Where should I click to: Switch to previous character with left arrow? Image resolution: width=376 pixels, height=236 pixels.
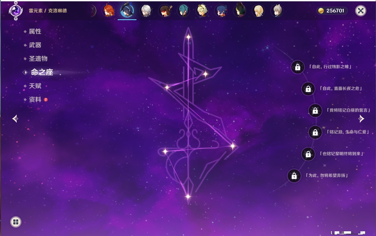(15, 119)
